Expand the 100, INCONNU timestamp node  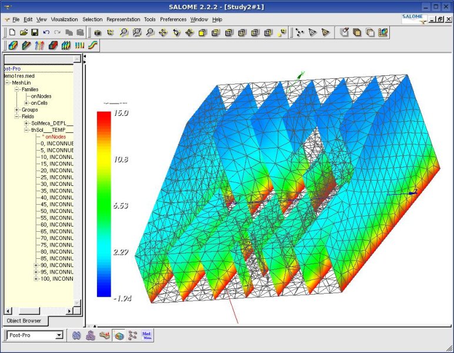click(x=36, y=279)
